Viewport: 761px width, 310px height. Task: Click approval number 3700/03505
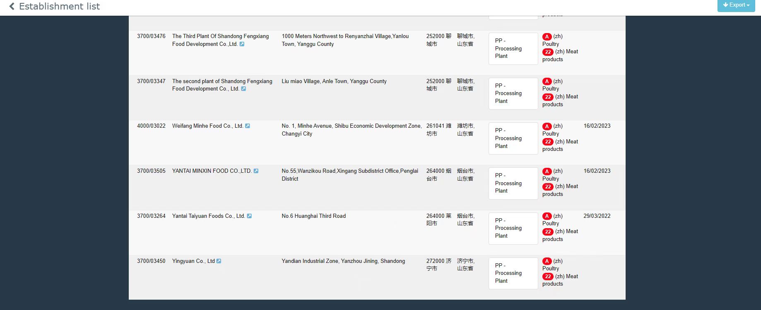coord(151,171)
